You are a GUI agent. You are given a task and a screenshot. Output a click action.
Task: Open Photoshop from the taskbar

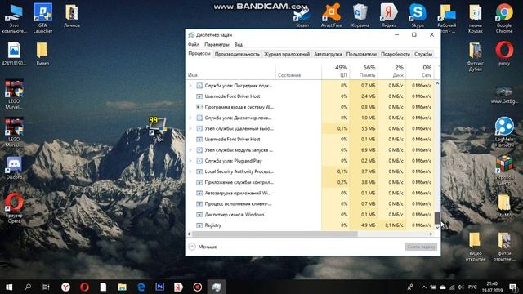[x=160, y=287]
